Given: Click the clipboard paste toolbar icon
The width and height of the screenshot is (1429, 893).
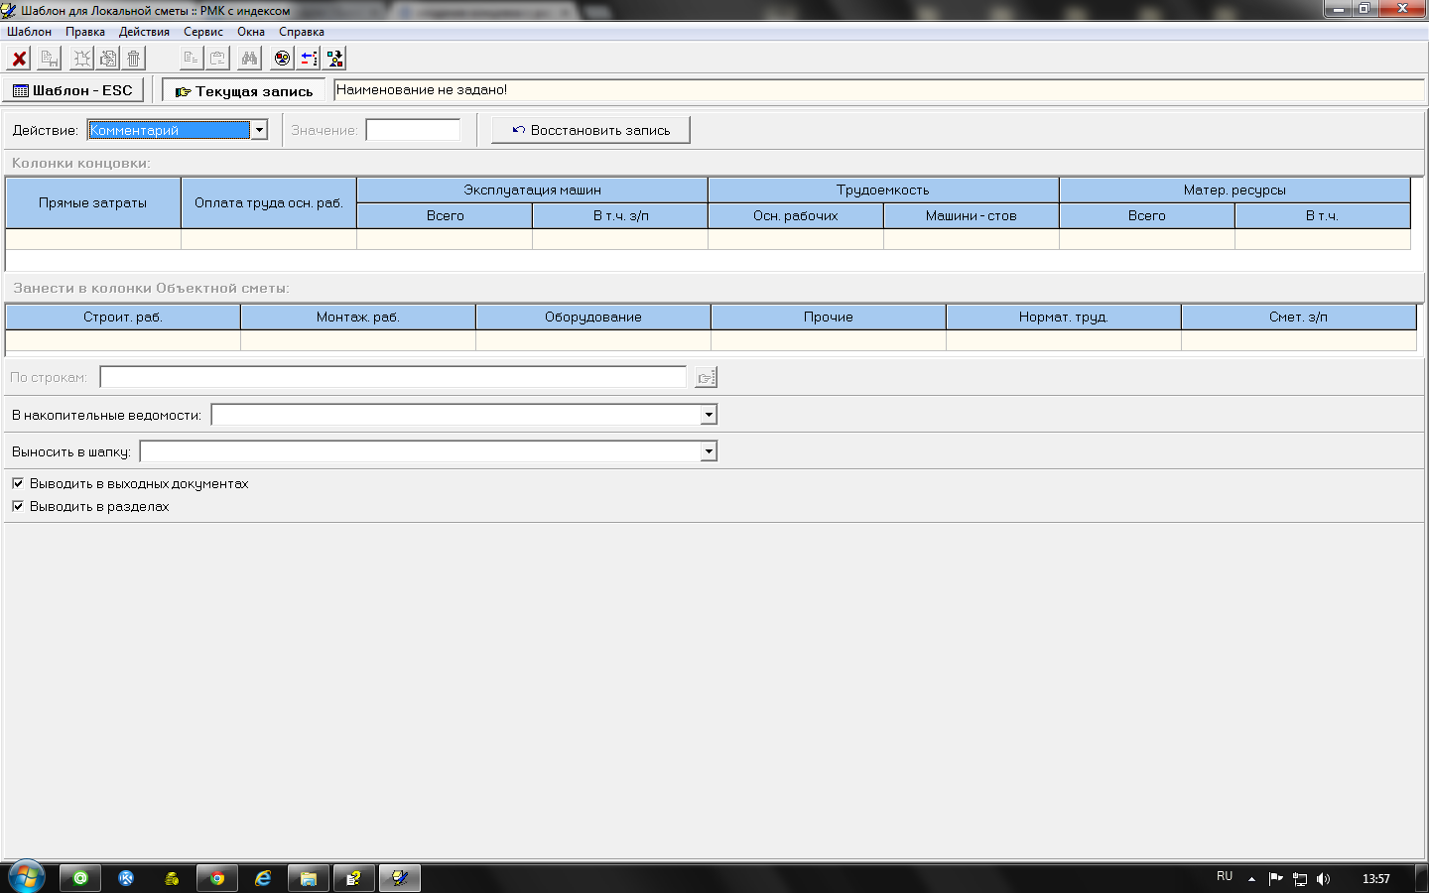Looking at the screenshot, I should pos(217,59).
